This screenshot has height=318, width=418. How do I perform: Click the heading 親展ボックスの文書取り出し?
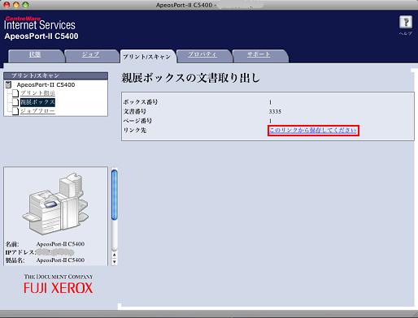click(x=191, y=78)
